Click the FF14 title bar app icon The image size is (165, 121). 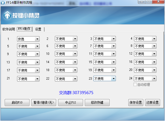(x=3, y=2)
